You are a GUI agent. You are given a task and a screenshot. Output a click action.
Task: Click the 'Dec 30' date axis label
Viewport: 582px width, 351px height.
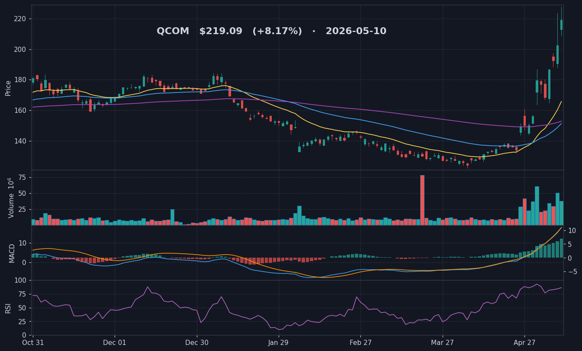[x=197, y=343]
